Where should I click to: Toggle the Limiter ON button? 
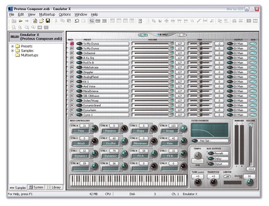pyautogui.click(x=227, y=176)
